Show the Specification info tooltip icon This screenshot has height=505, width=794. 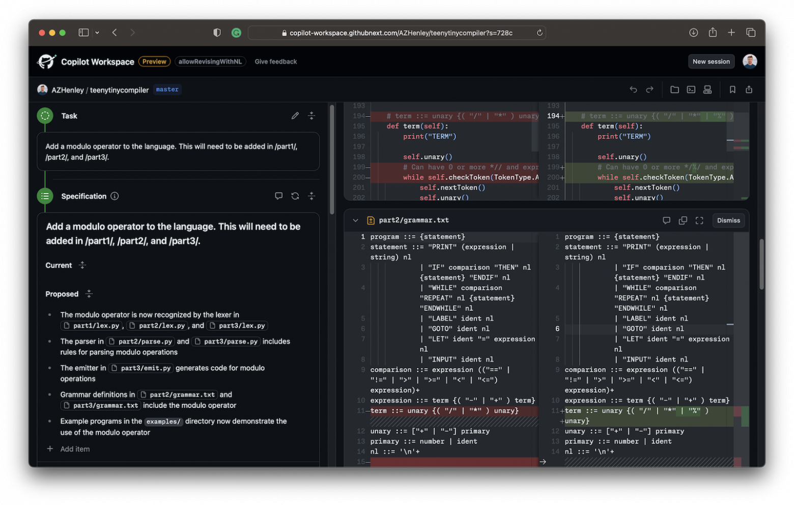coord(115,196)
